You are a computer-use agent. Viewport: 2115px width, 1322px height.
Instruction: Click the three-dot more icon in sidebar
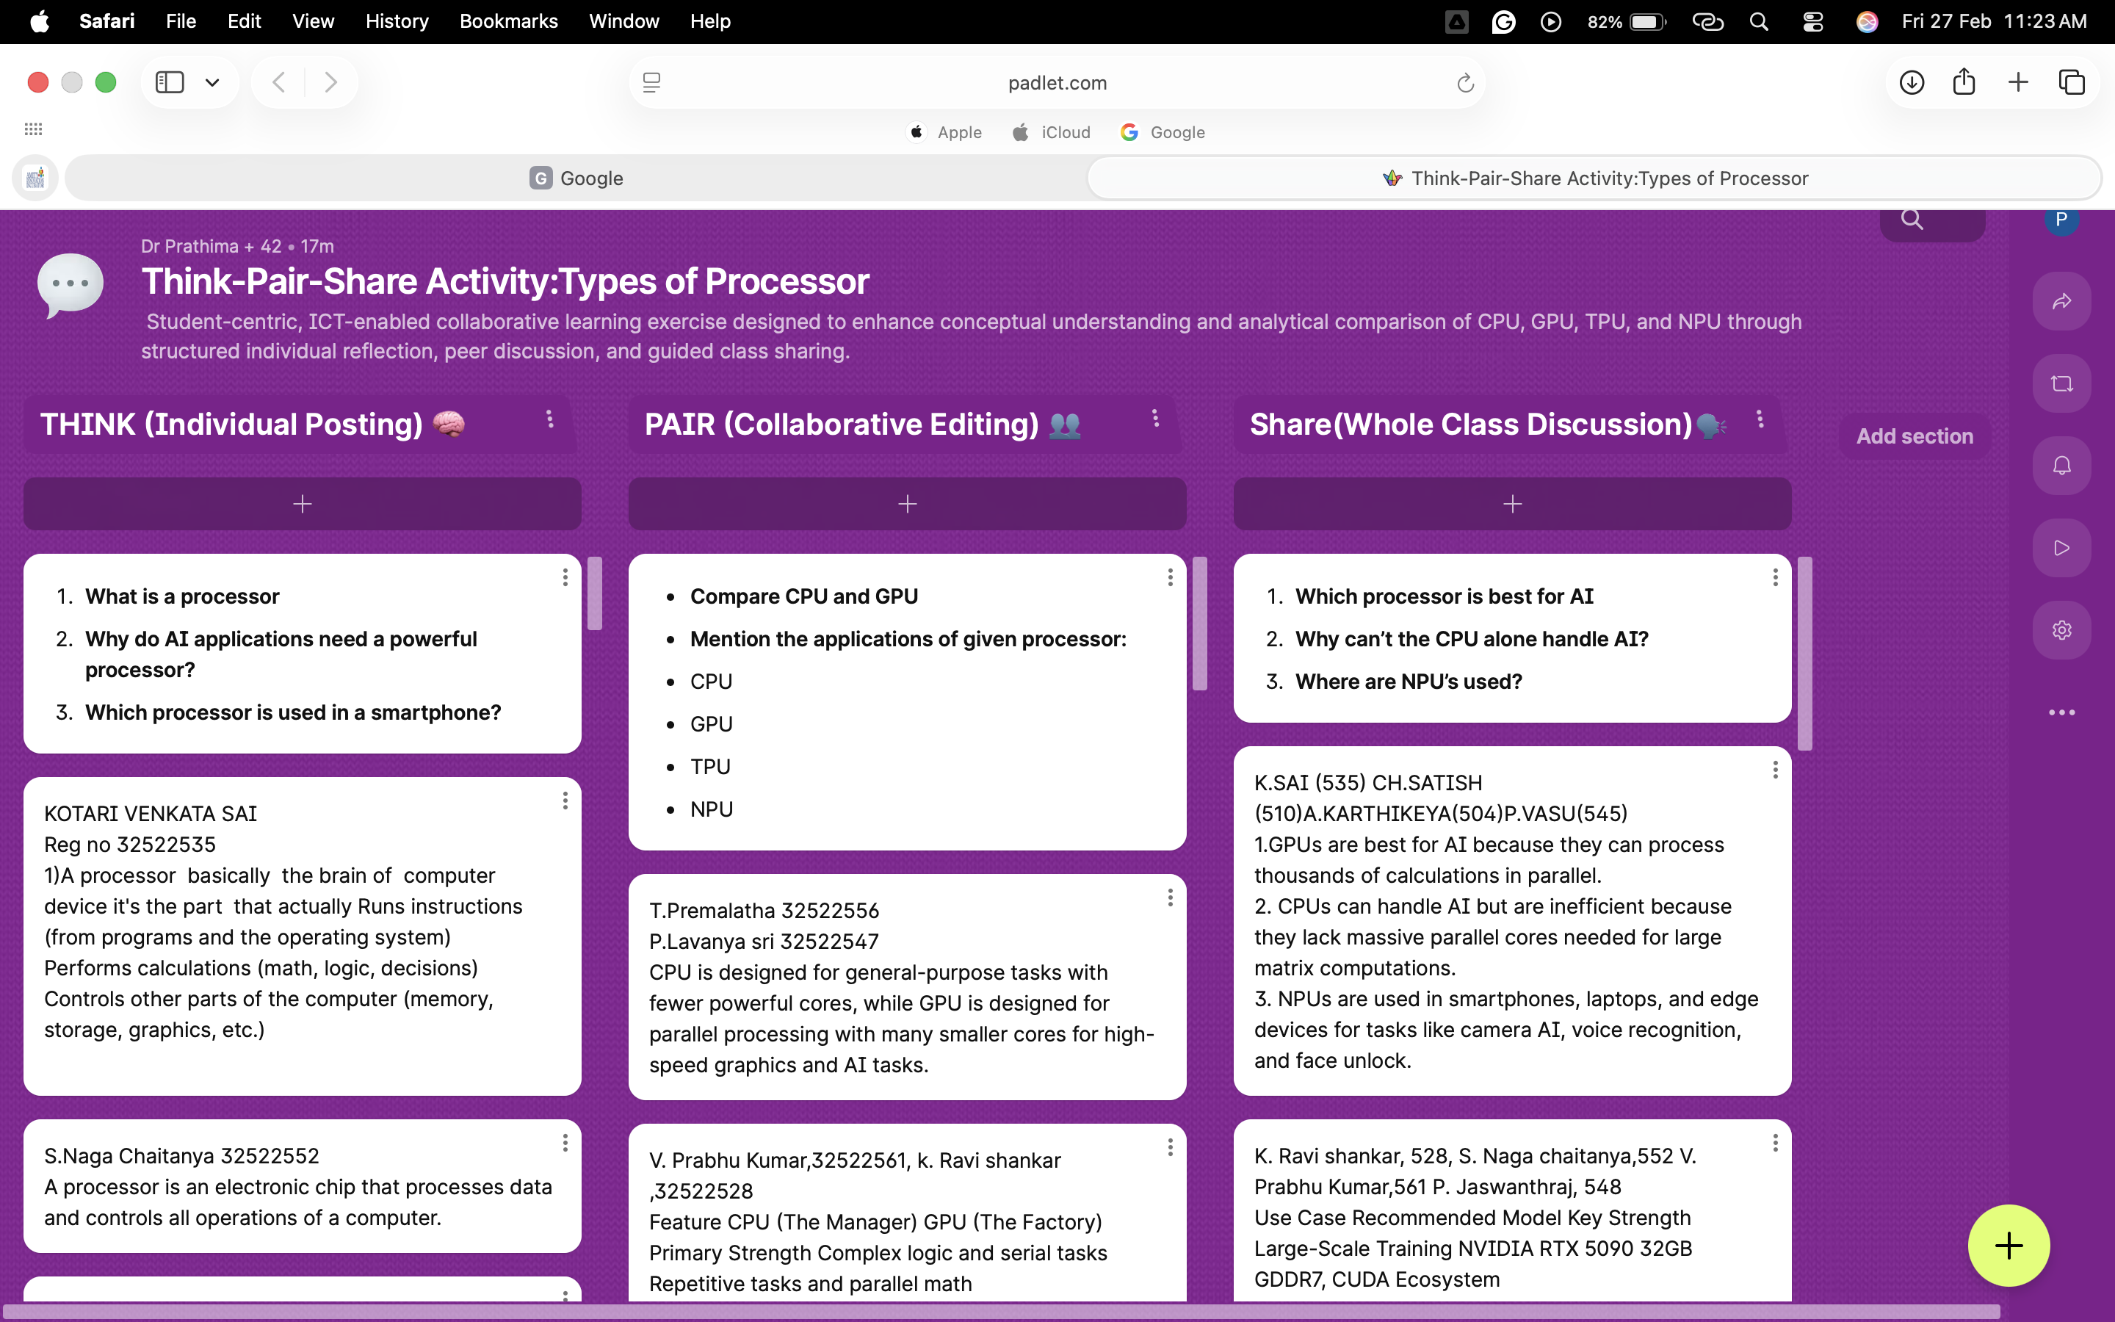point(2061,712)
